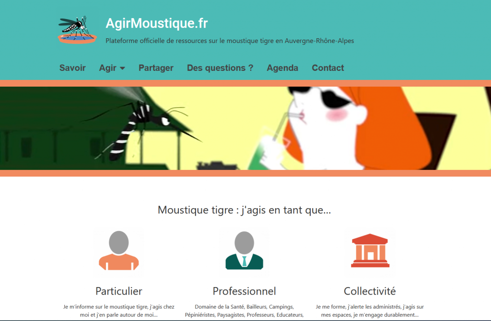Open the Agenda page

(x=282, y=68)
